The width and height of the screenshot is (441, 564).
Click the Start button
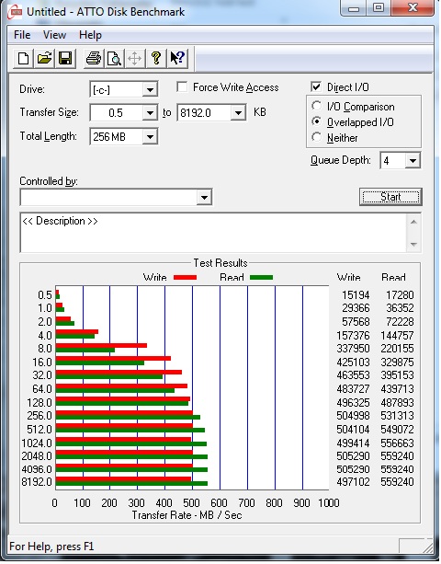pyautogui.click(x=390, y=197)
